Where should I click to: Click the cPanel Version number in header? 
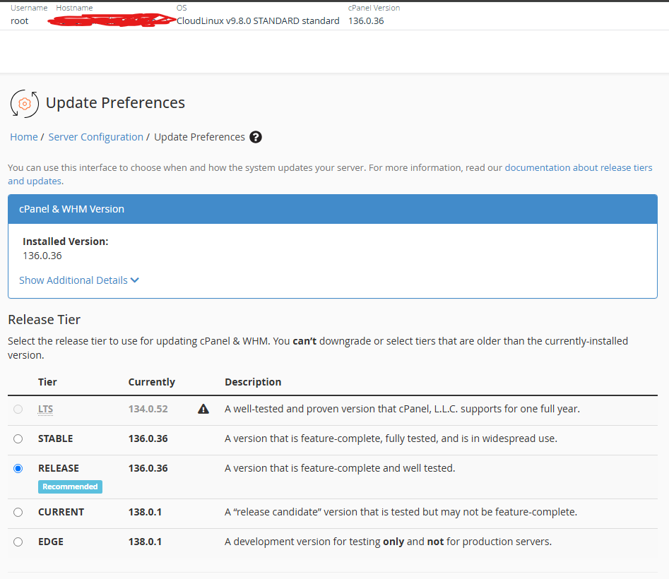(x=366, y=21)
